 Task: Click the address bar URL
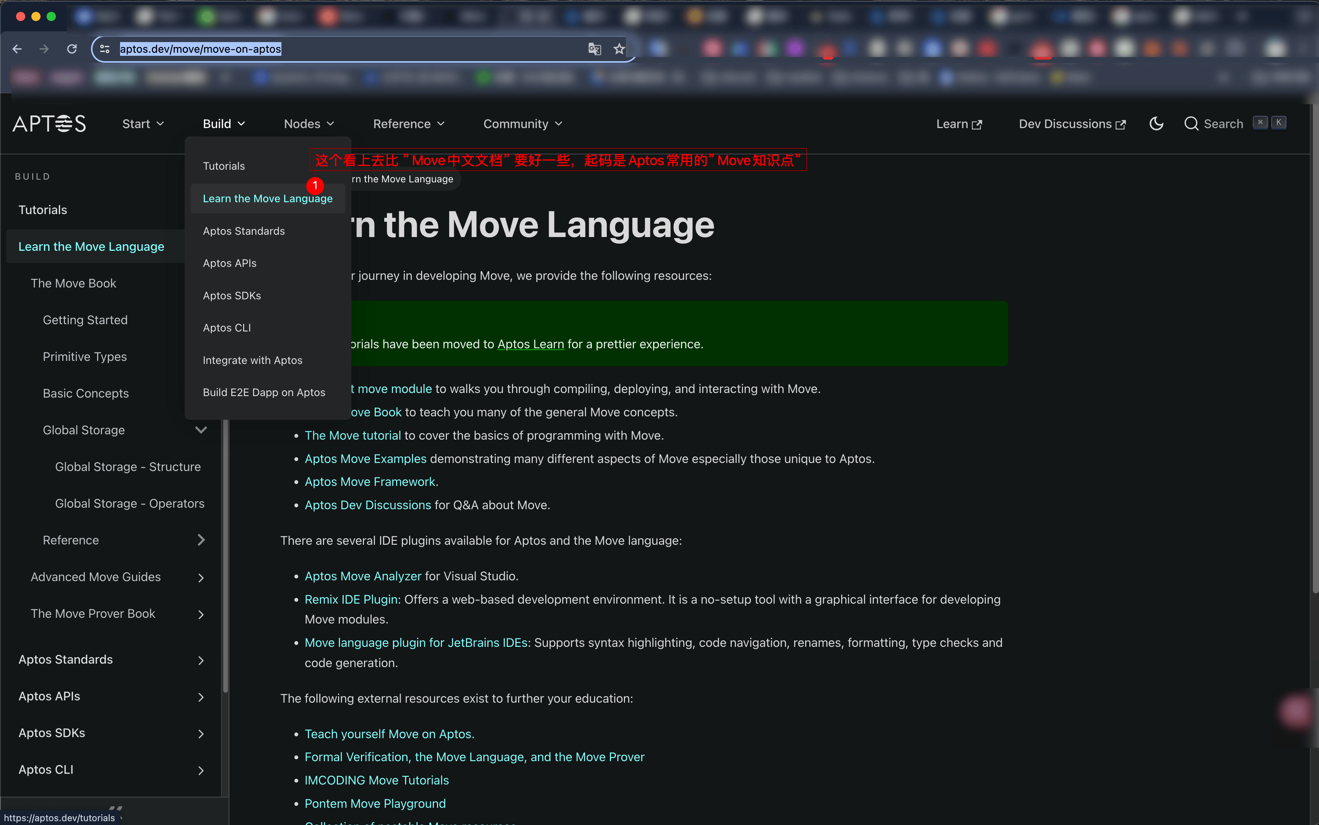(200, 49)
